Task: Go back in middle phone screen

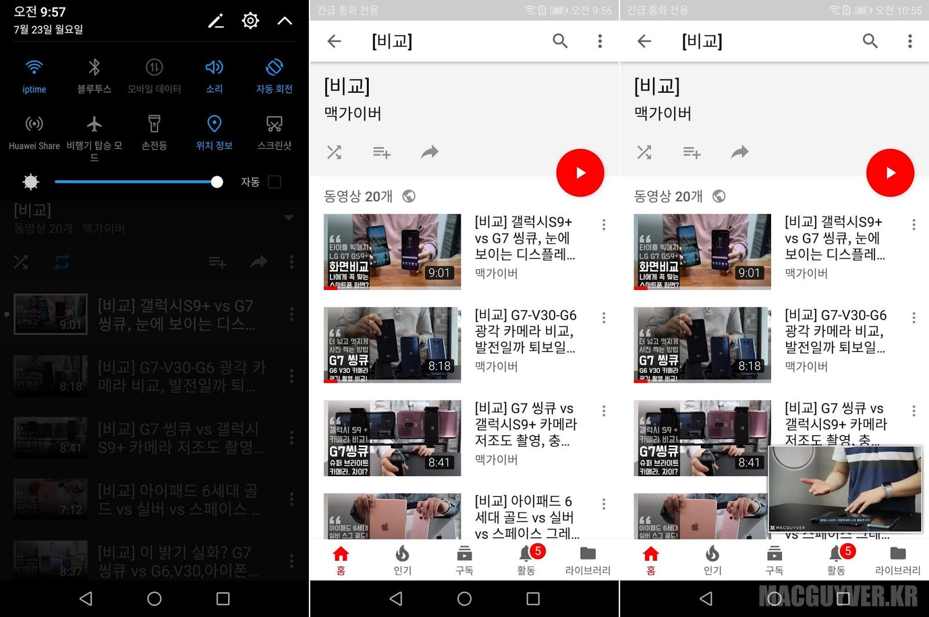Action: 334,41
